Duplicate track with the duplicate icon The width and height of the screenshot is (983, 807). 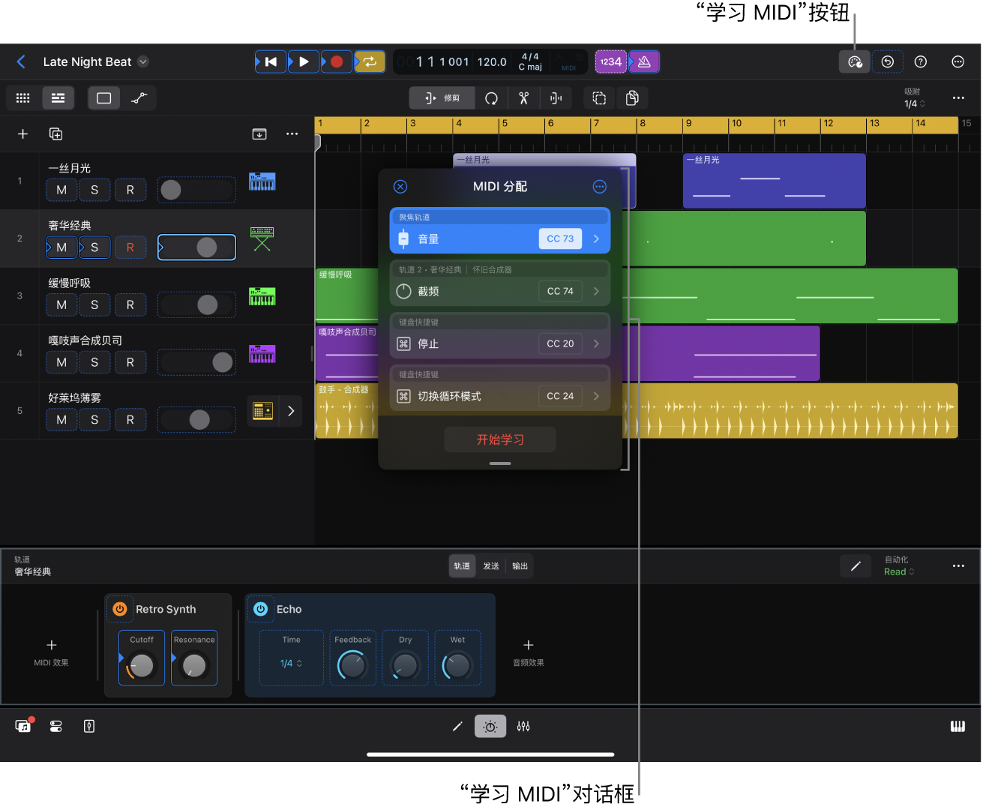(x=55, y=133)
